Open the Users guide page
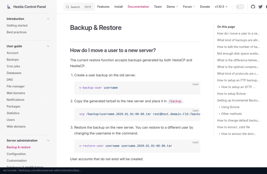 coord(11,120)
